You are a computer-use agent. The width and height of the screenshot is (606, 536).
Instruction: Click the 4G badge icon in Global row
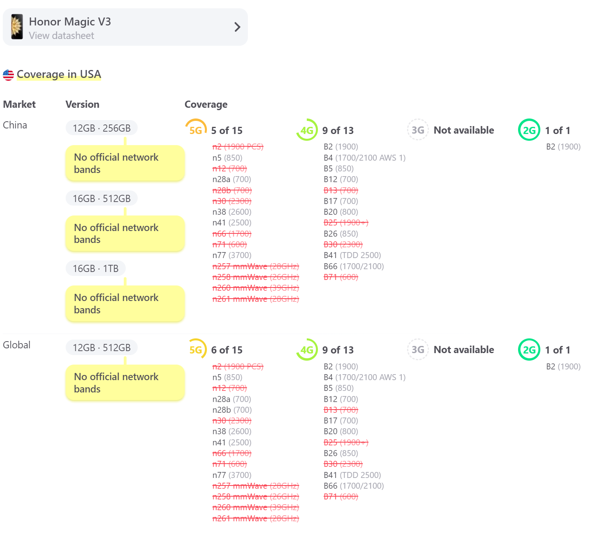coord(307,350)
